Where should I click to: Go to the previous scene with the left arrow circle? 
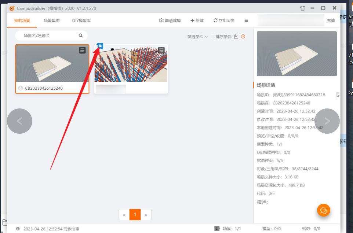19,121
